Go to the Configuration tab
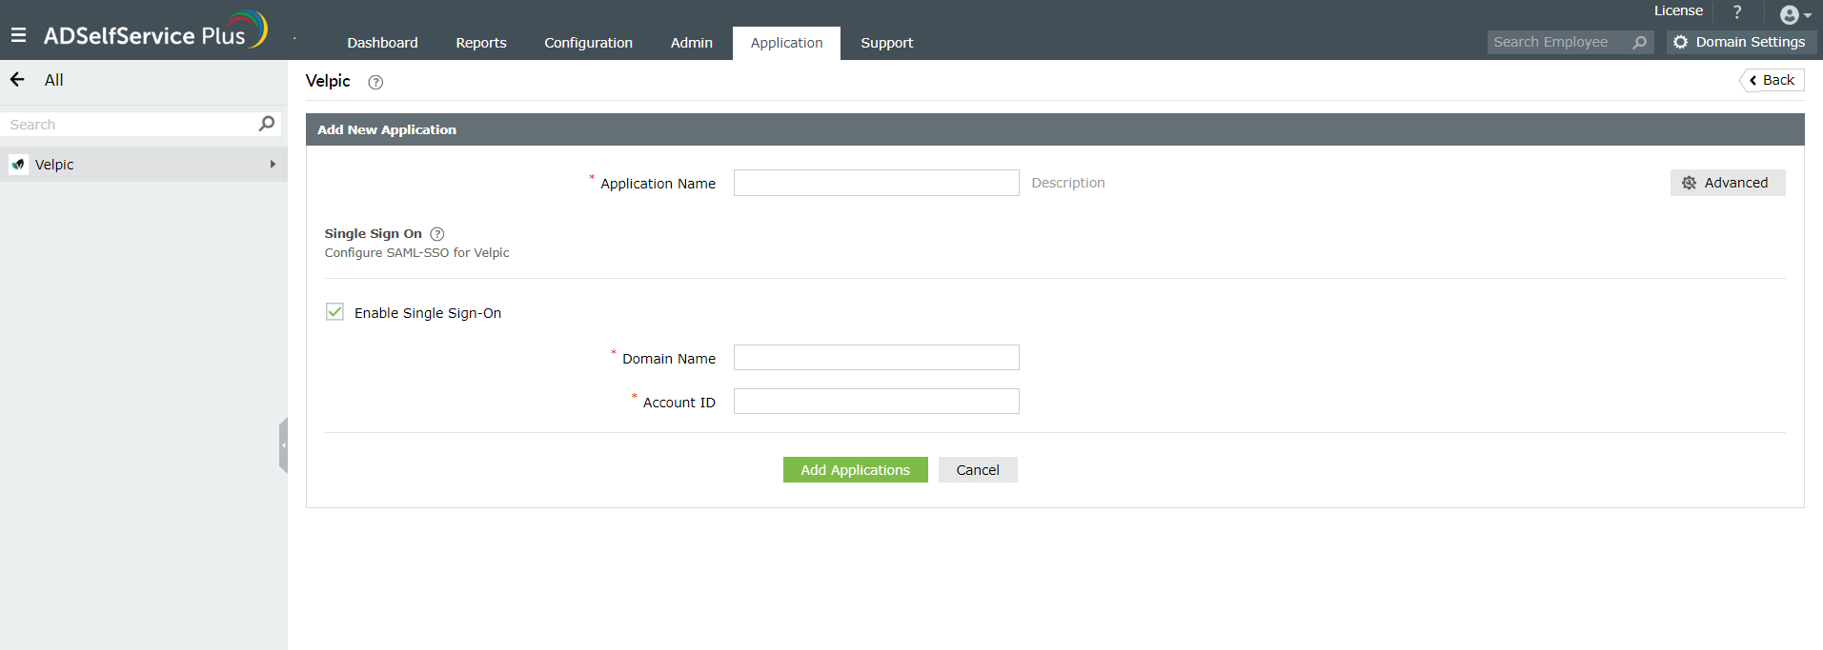 tap(588, 43)
